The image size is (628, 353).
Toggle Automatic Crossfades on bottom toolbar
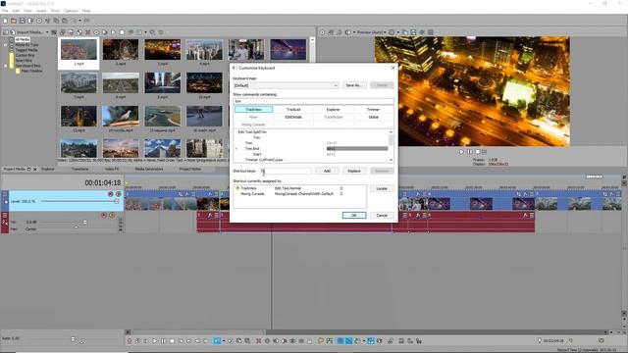[x=349, y=341]
